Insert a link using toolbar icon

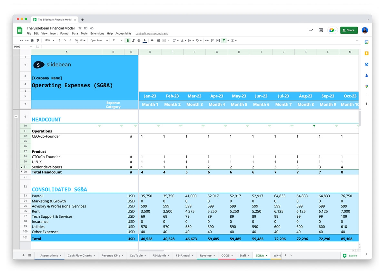(x=207, y=41)
